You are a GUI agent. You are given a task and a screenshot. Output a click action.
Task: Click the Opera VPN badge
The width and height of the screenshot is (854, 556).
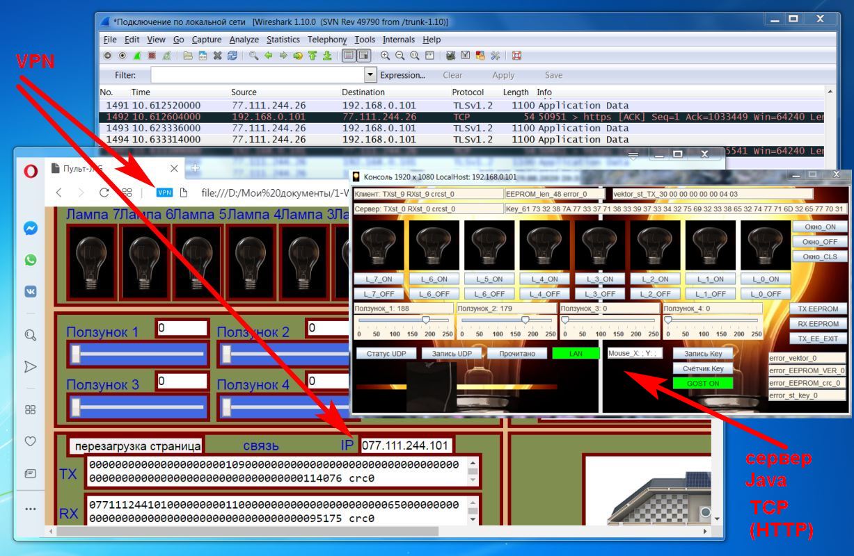(164, 192)
